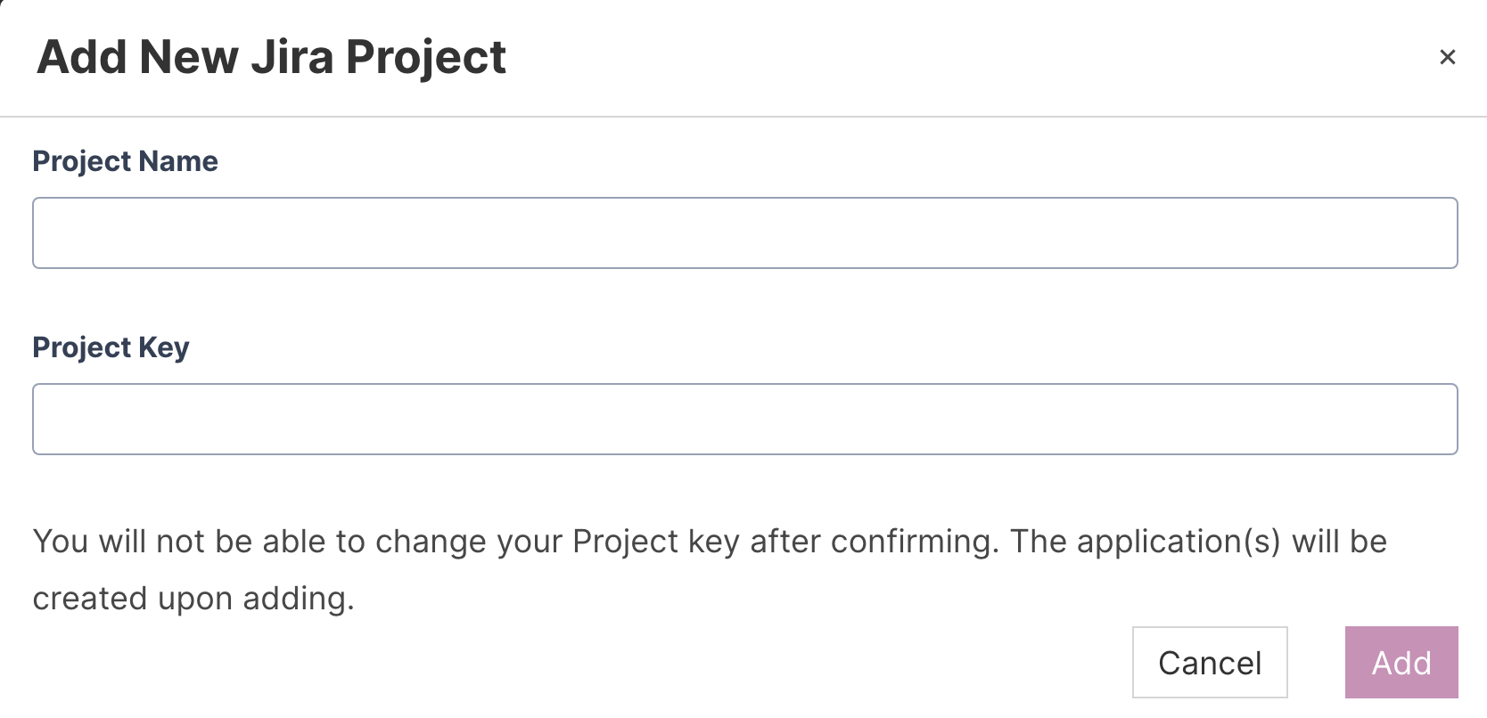Click the Add button
Viewport: 1487px width, 718px height.
click(1401, 662)
